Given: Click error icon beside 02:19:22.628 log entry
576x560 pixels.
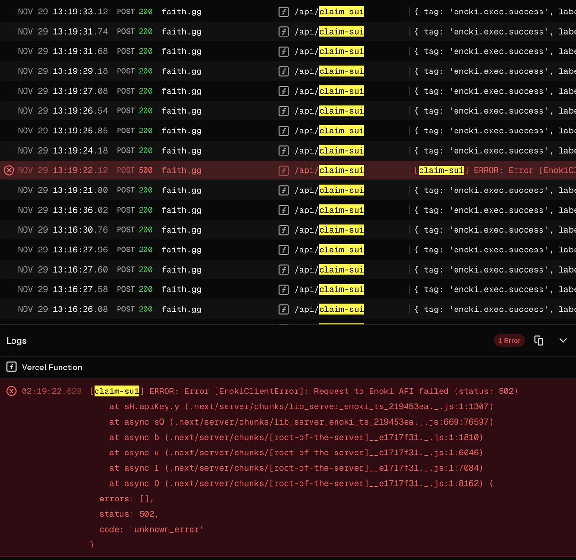Looking at the screenshot, I should 12,391.
